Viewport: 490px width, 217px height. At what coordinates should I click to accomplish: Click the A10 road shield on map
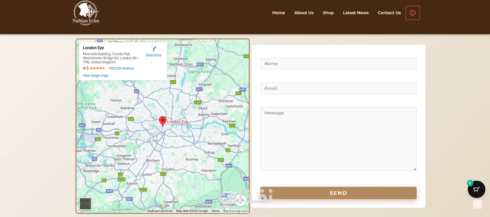pos(173,82)
